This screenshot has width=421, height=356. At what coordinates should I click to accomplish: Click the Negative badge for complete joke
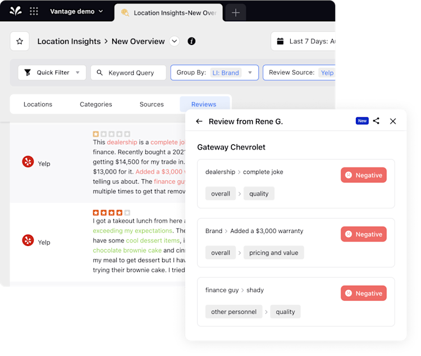click(364, 175)
